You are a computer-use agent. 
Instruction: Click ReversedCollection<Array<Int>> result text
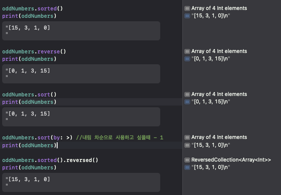[231, 160]
